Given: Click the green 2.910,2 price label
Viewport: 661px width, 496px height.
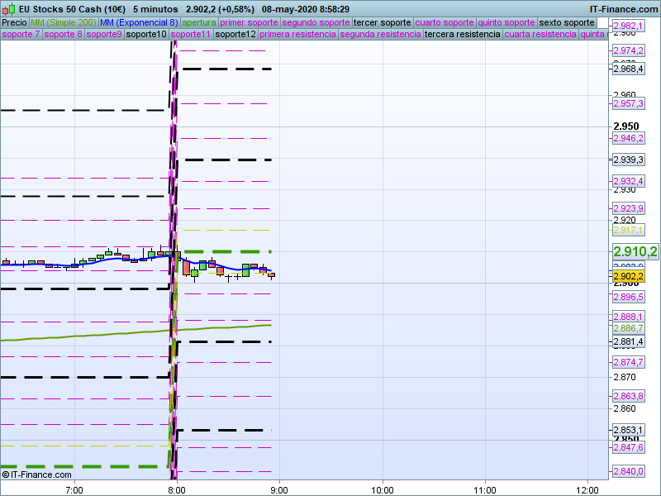Looking at the screenshot, I should coord(635,251).
